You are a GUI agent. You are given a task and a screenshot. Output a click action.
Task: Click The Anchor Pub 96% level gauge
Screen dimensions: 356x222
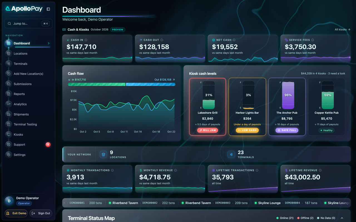[288, 95]
